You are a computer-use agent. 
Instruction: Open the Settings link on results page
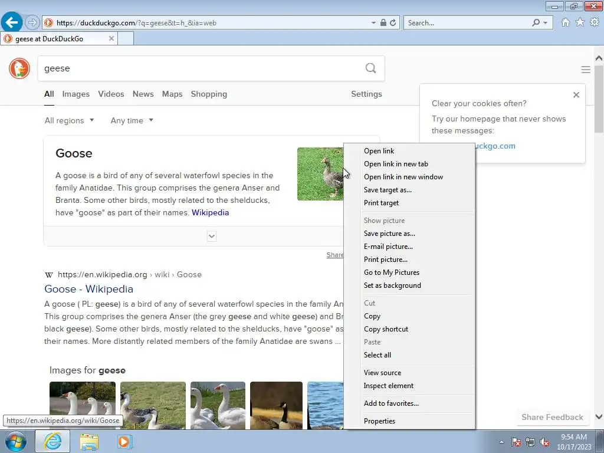[x=366, y=94]
